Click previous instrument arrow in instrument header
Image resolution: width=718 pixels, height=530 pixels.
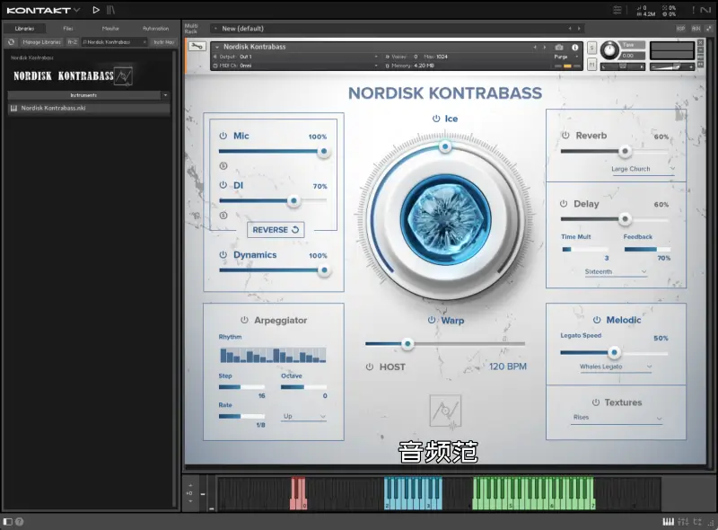[534, 48]
